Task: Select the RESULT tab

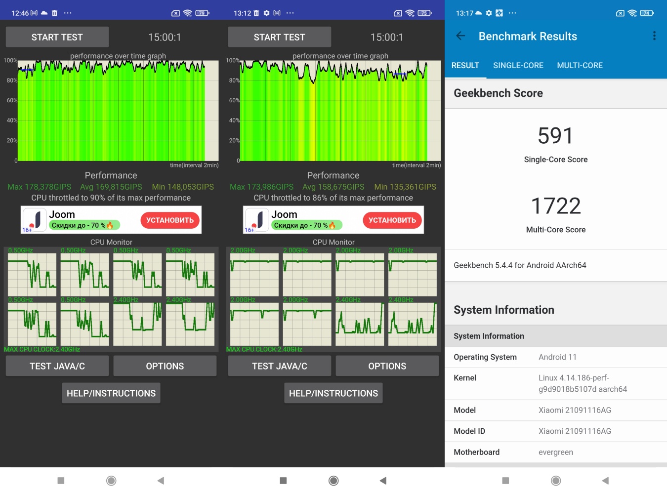Action: pyautogui.click(x=465, y=66)
